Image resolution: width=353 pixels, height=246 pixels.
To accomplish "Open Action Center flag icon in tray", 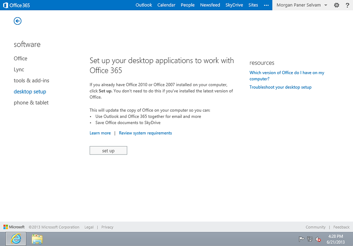I will 301,239.
